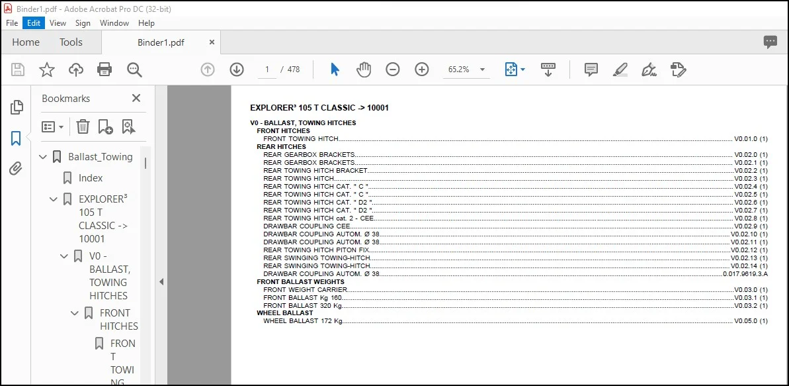Add a new bookmark icon
This screenshot has height=386, width=789.
click(105, 126)
